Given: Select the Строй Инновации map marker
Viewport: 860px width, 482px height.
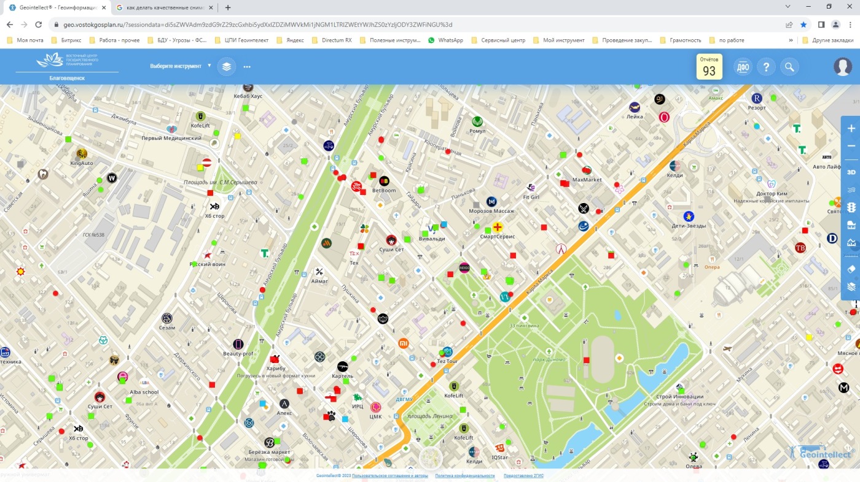Looking at the screenshot, I should pyautogui.click(x=680, y=388).
